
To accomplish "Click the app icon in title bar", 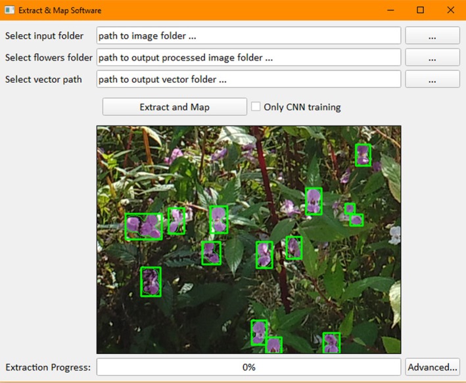I will click(x=9, y=10).
